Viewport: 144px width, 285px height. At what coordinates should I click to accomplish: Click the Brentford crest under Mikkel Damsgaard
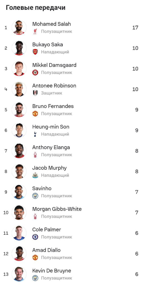click(x=35, y=73)
